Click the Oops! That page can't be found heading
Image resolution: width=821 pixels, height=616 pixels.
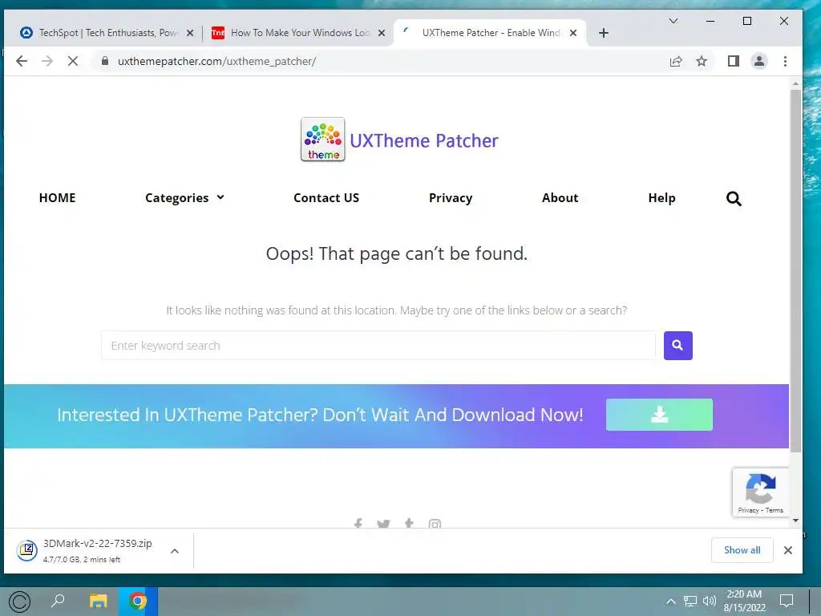point(396,253)
